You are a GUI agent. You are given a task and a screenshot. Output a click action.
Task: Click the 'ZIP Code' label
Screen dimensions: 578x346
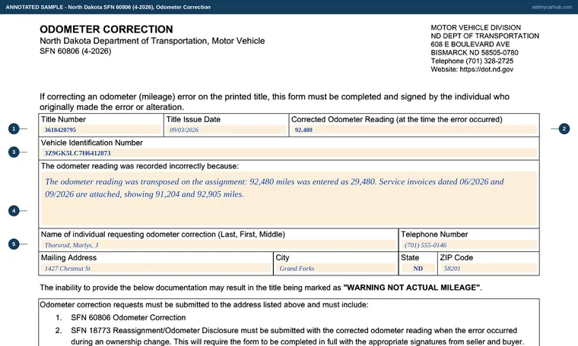click(456, 258)
